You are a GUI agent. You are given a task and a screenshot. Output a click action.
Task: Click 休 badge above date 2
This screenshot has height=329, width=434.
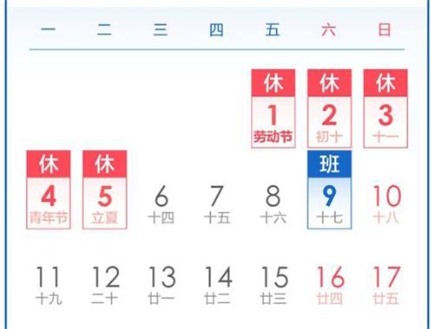[329, 83]
